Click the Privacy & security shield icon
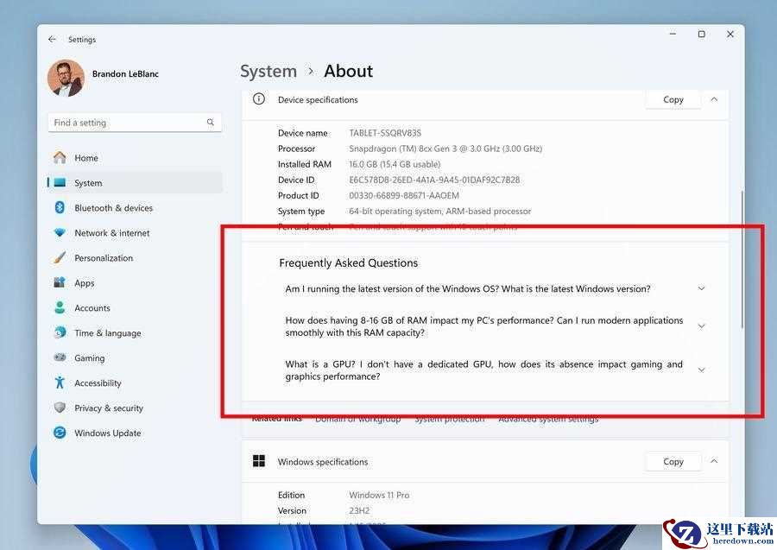777x550 pixels. [60, 408]
